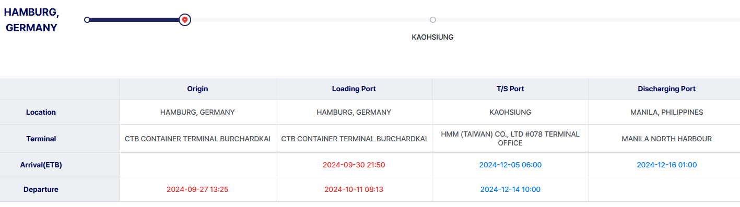
Task: Select the Loading Port column header
Action: tap(354, 89)
